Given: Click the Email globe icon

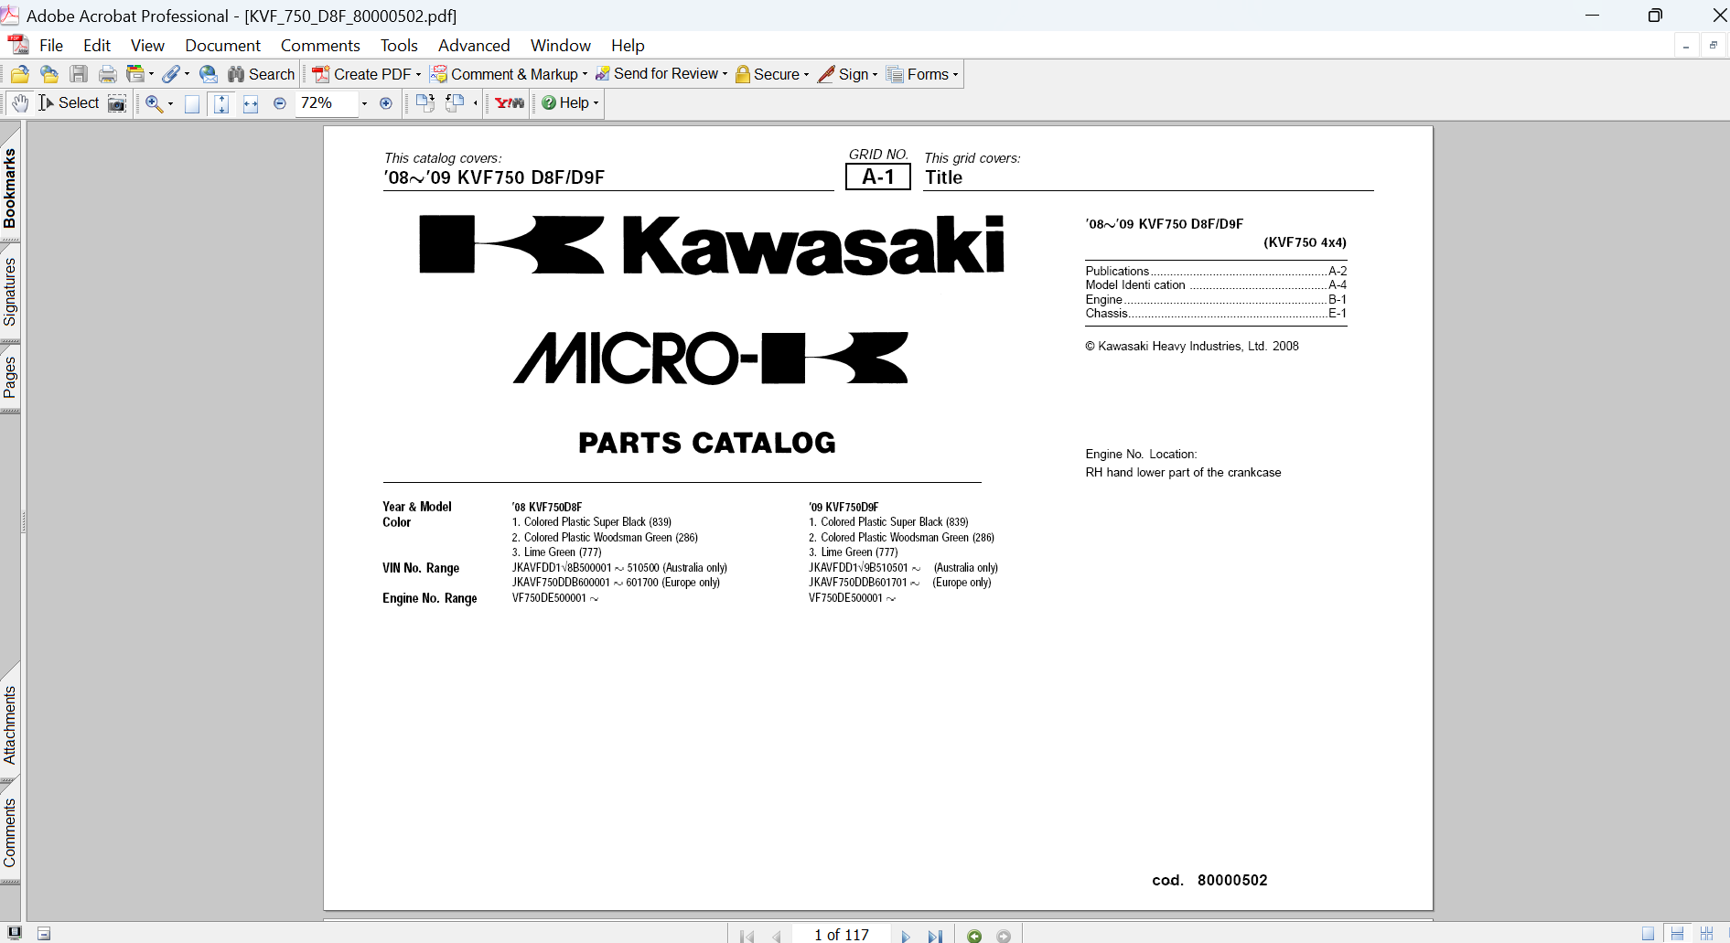Looking at the screenshot, I should coord(209,75).
